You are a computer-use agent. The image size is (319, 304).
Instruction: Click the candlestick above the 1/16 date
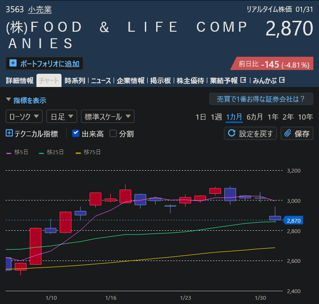coord(110,200)
